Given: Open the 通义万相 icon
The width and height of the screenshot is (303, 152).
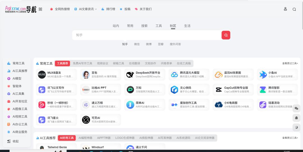Looking at the screenshot, I should (x=86, y=105).
